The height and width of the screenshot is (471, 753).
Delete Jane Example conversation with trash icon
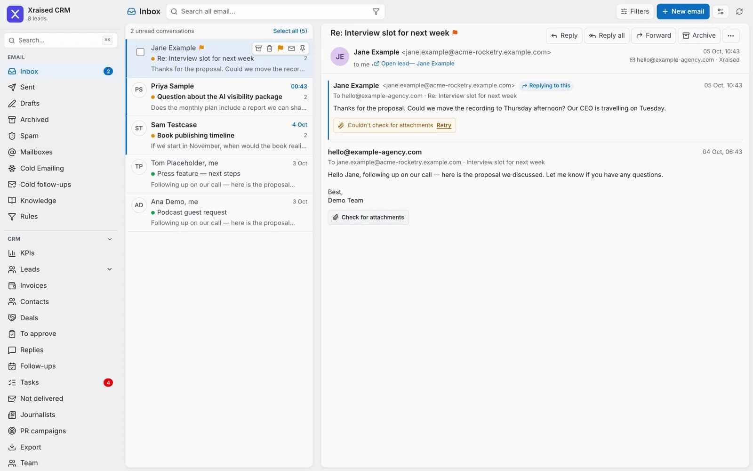270,48
